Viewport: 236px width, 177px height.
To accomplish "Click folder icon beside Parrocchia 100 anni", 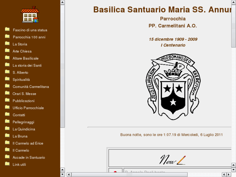I will click(x=7, y=36).
